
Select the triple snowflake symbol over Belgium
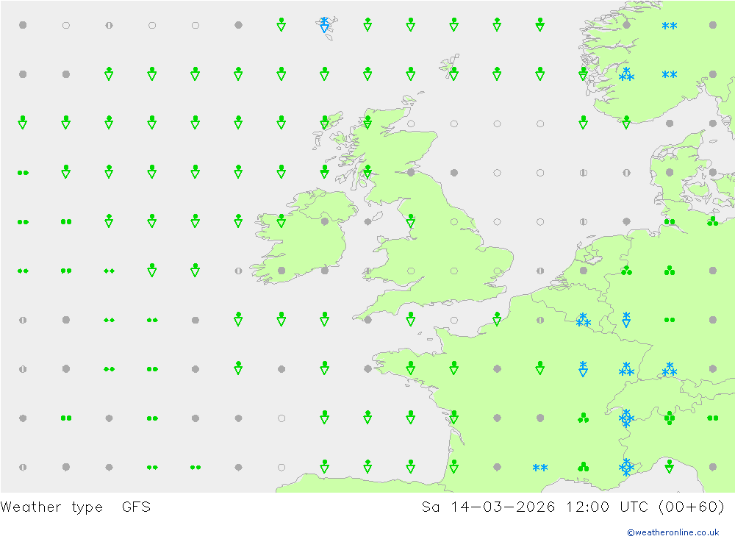583,320
